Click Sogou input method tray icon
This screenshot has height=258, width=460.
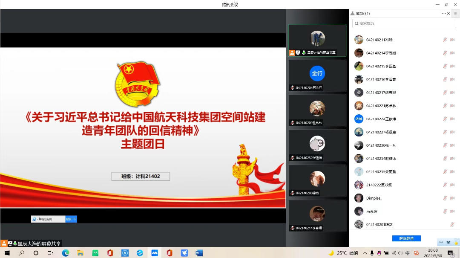(416, 253)
